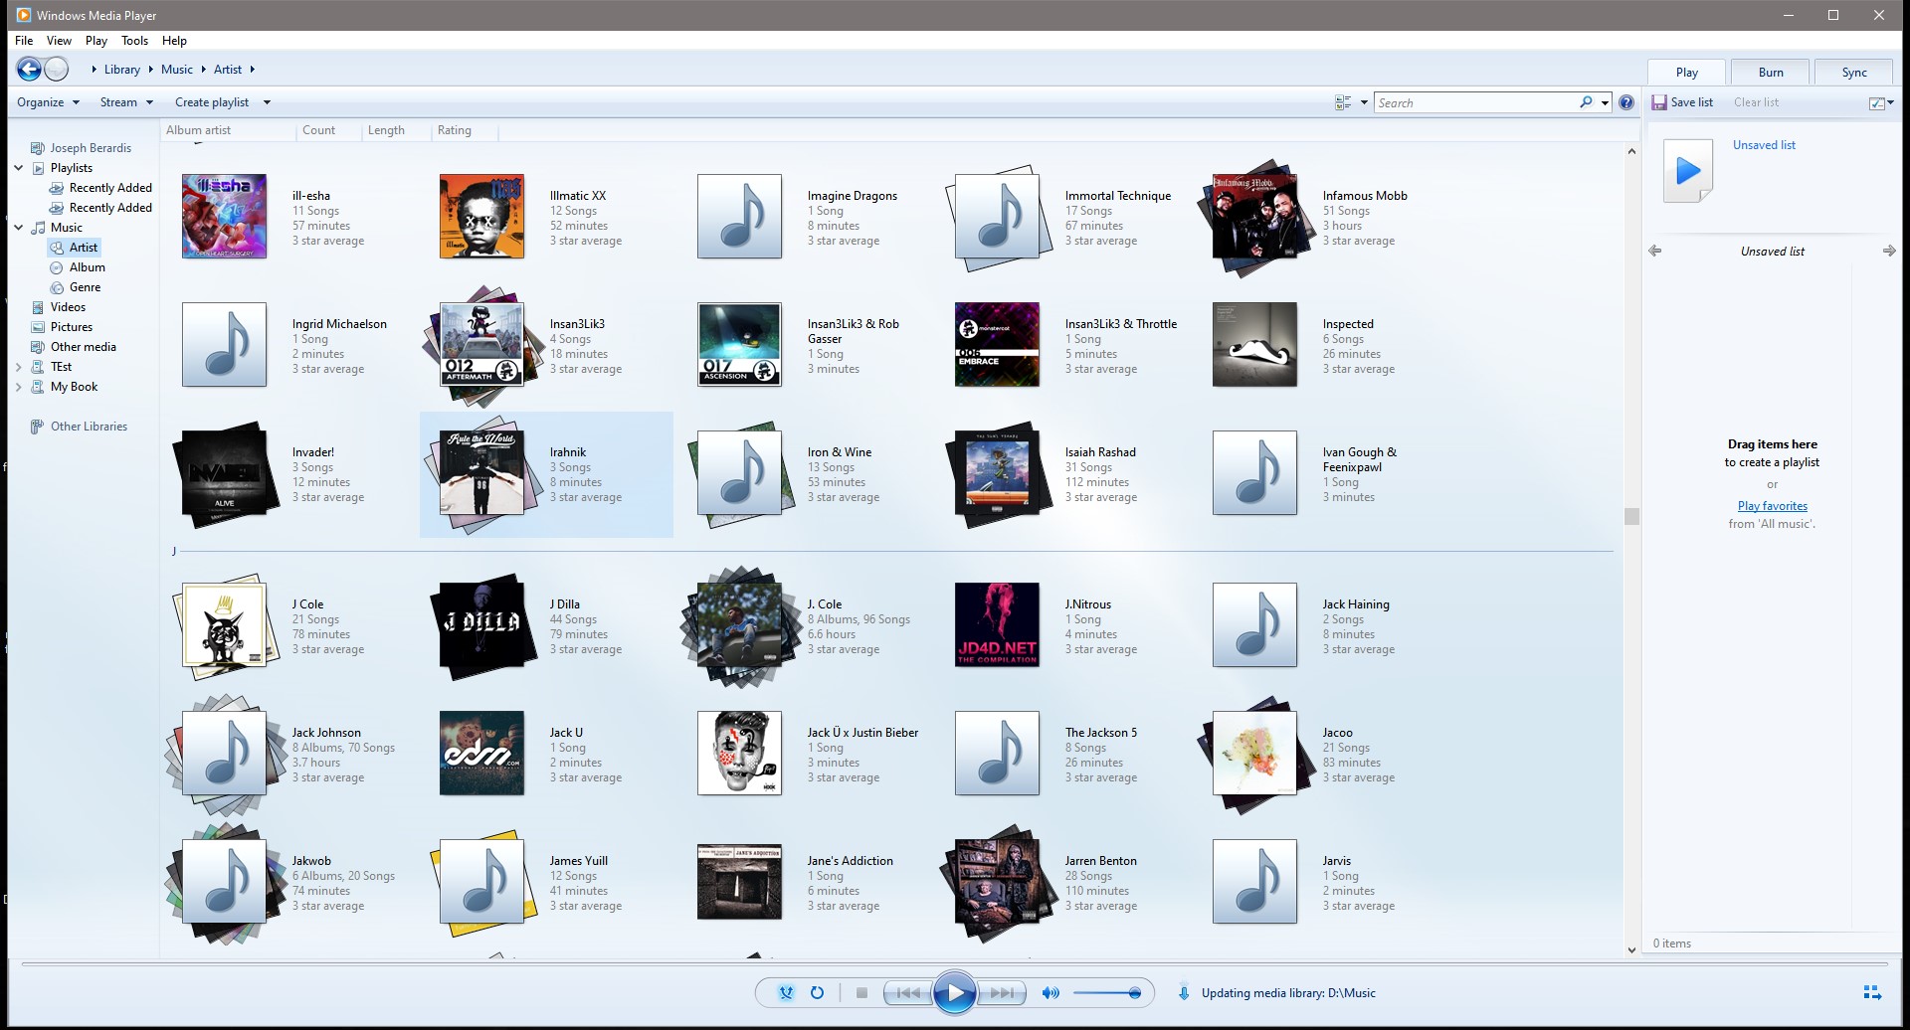Switch to the Burn tab
Screen dimensions: 1910x1030
(1771, 72)
